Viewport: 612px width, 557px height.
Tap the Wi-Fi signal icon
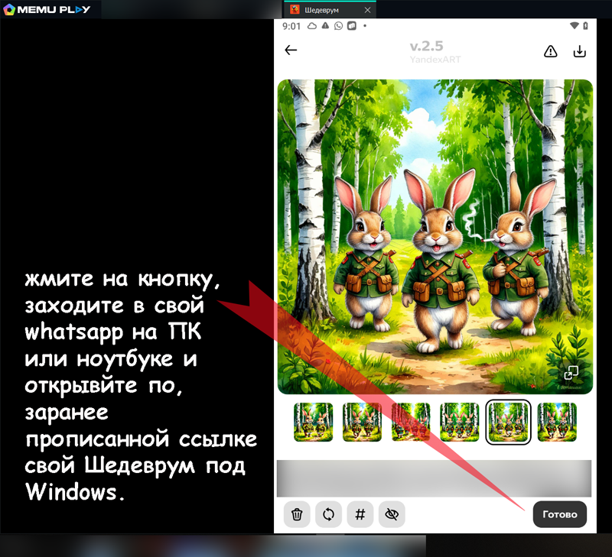click(575, 26)
